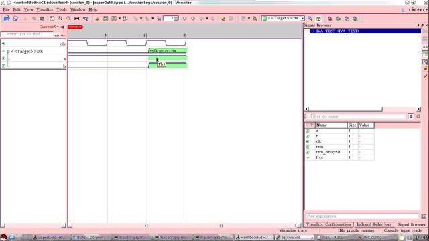The height and width of the screenshot is (241, 429).
Task: Toggle the checkbox beside signal a in waveform list
Action: [x=3, y=58]
